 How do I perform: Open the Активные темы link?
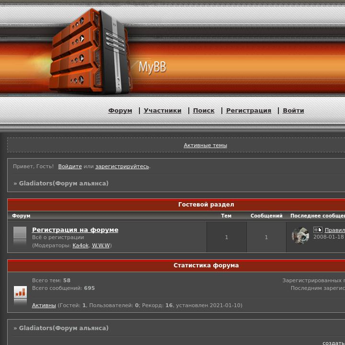coord(205,145)
